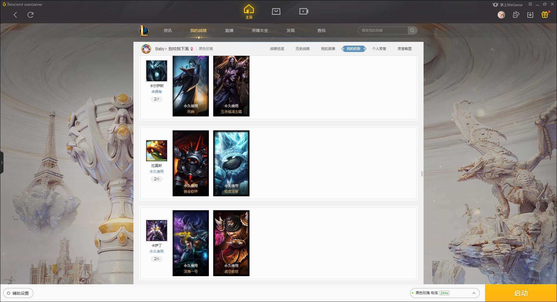
Task: Switch to 历史战绩 sub-tab
Action: pos(303,49)
